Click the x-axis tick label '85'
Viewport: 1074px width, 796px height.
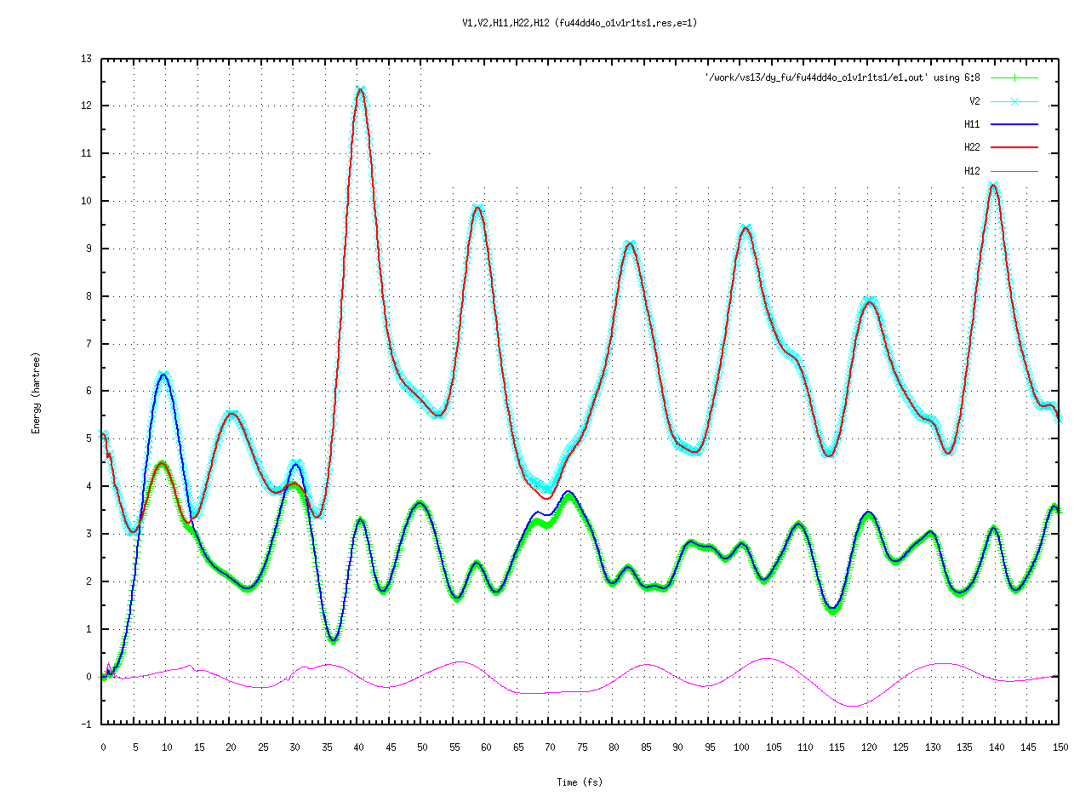tap(645, 747)
